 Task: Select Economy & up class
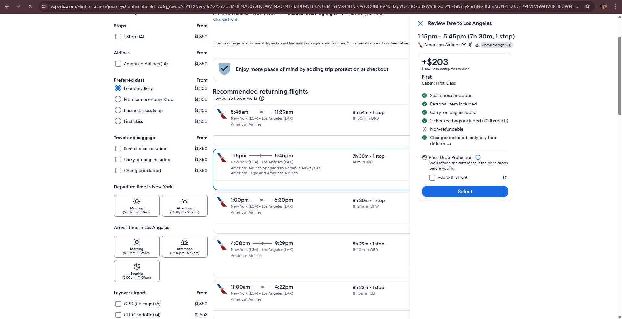pos(118,88)
